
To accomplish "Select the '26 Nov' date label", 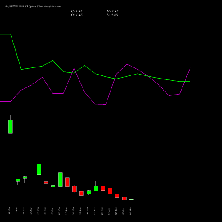I will (87, 211).
